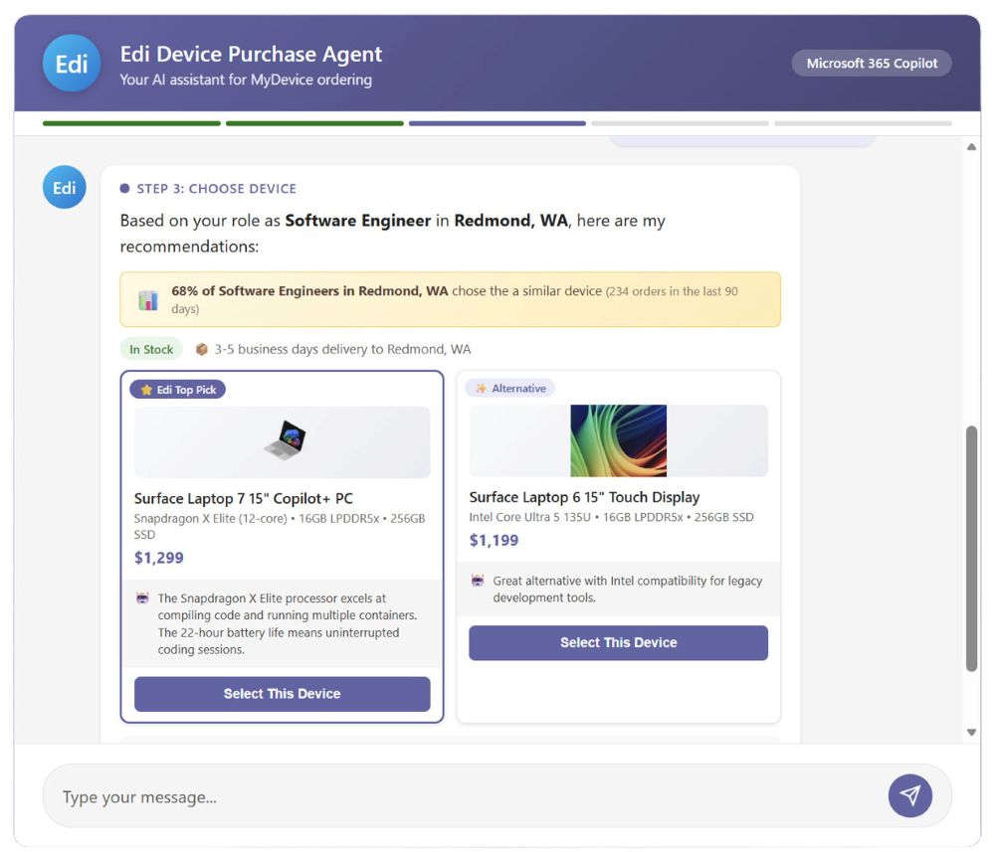The image size is (995, 852).
Task: Click the Edi Device Purchase Agent title
Action: pos(252,54)
